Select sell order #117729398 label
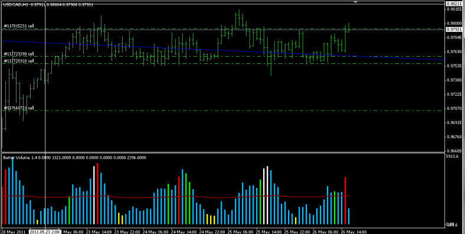 pyautogui.click(x=19, y=54)
